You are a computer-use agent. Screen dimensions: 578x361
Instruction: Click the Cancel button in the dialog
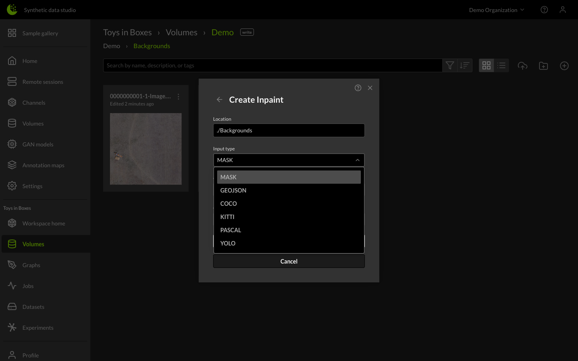click(x=289, y=261)
